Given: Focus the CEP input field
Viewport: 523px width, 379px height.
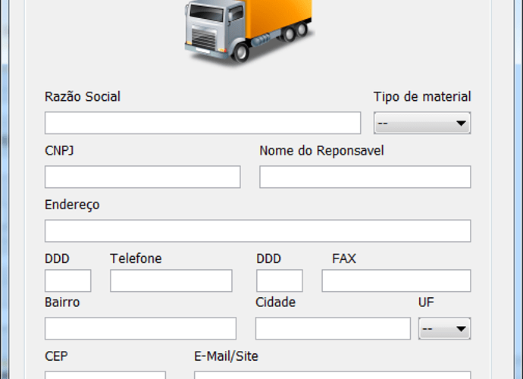Looking at the screenshot, I should coord(105,375).
